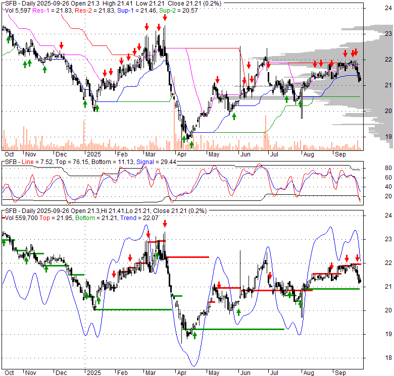This screenshot has width=394, height=376.
Task: Click the tall early-January volume bar in top chart
Action: click(84, 136)
